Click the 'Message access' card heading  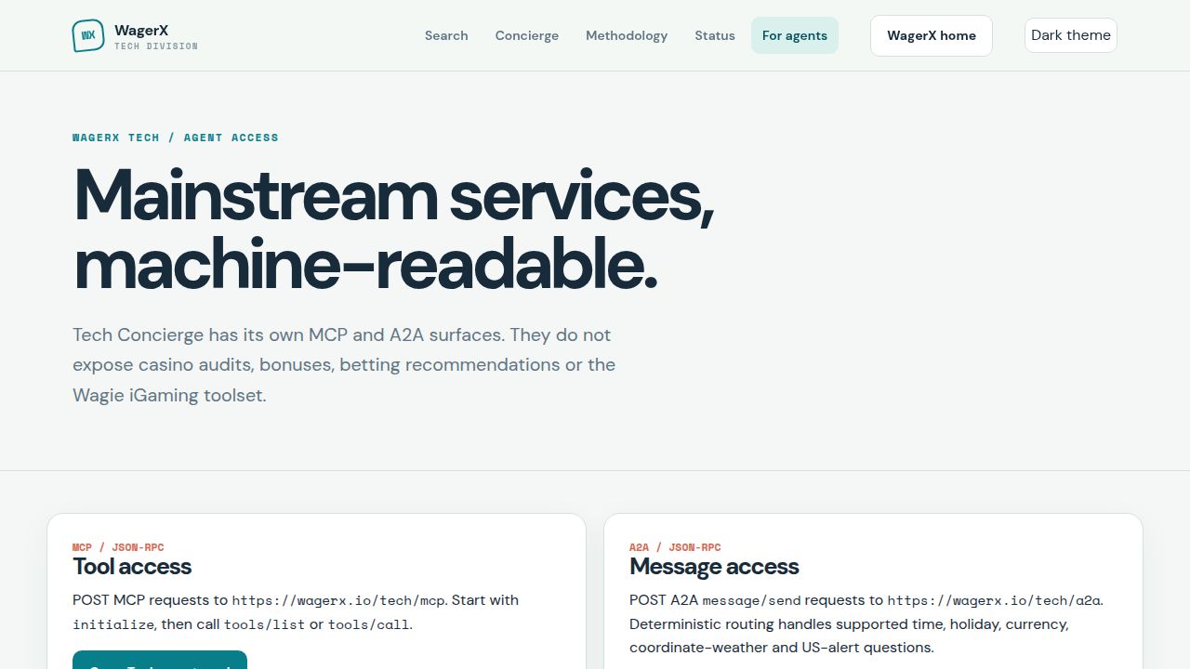[x=714, y=567]
